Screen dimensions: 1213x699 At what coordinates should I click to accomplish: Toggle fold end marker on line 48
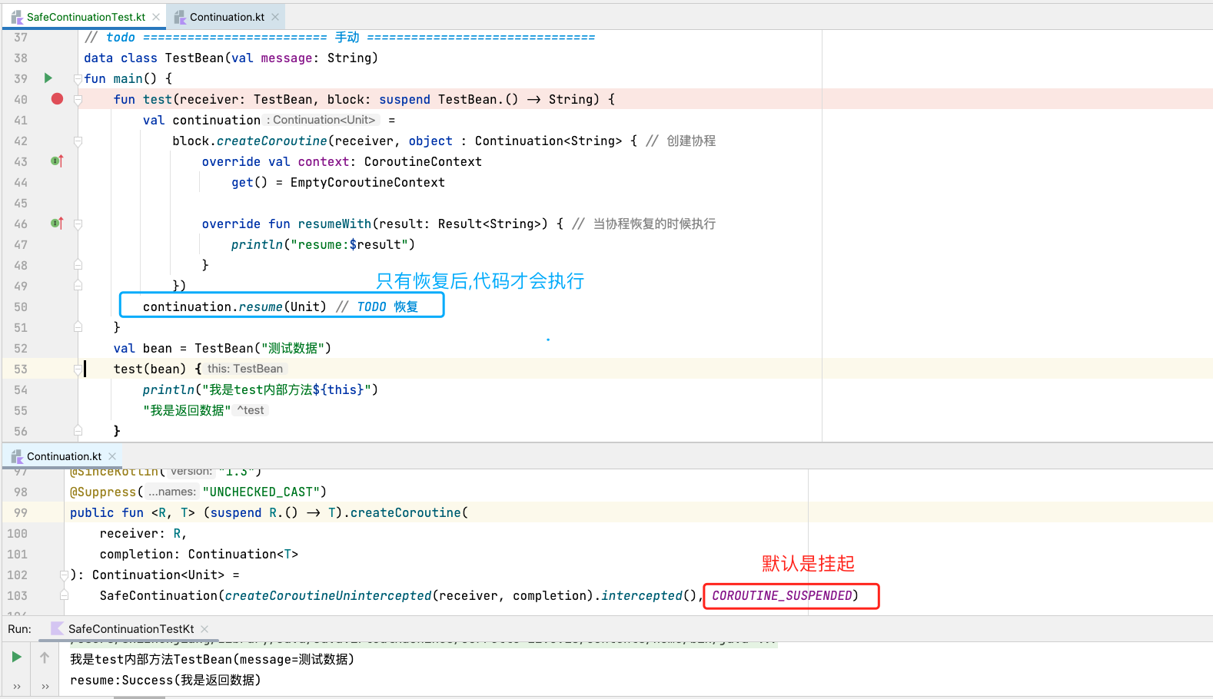78,265
